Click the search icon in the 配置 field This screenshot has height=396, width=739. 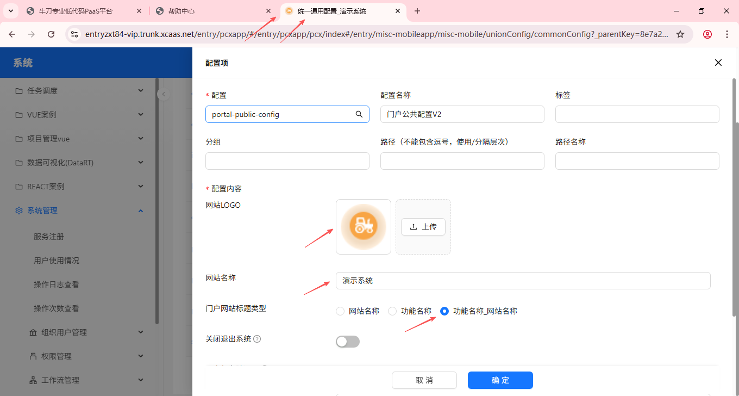(x=359, y=114)
